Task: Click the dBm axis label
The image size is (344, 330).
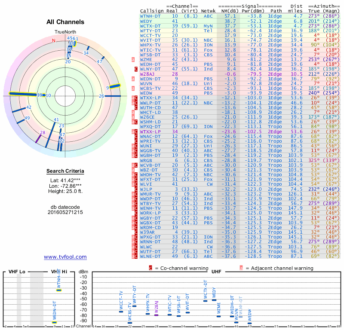Action: tap(83, 272)
